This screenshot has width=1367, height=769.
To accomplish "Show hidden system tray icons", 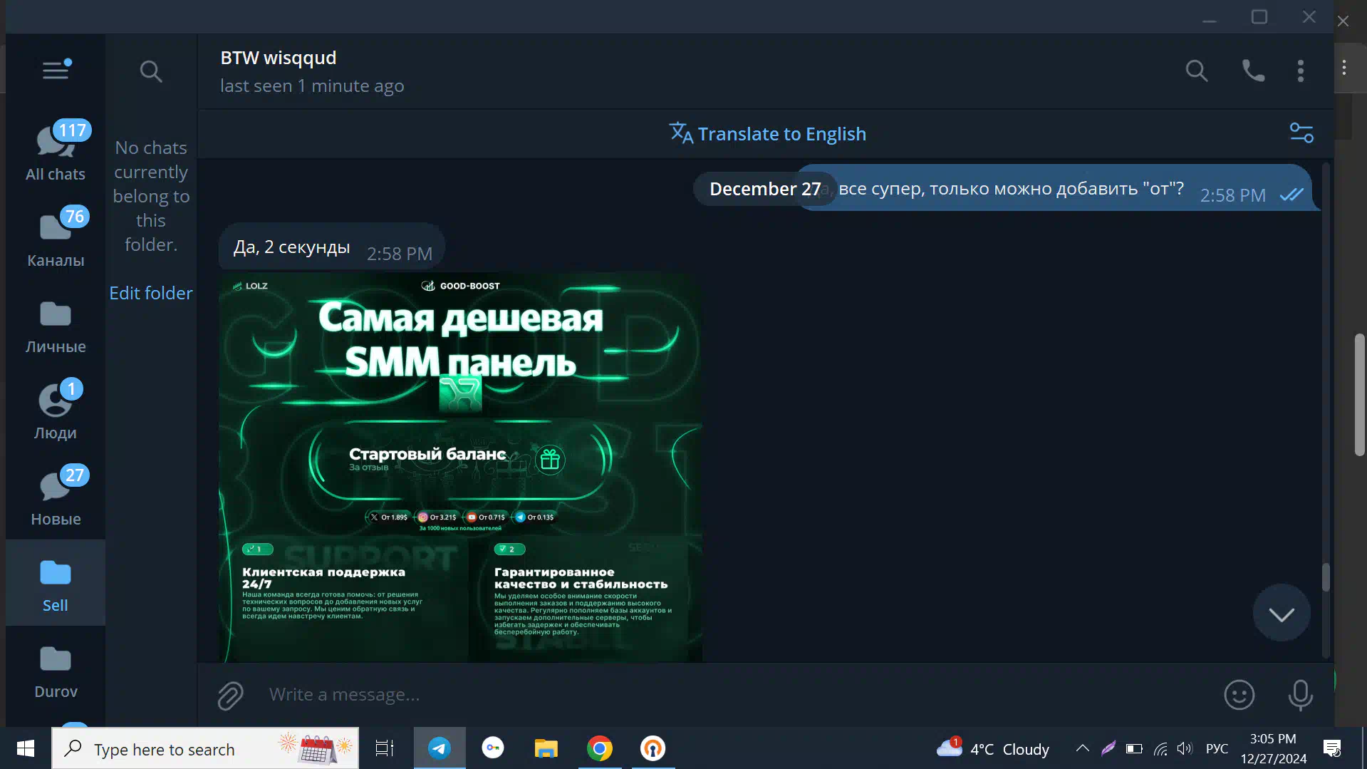I will (x=1083, y=748).
